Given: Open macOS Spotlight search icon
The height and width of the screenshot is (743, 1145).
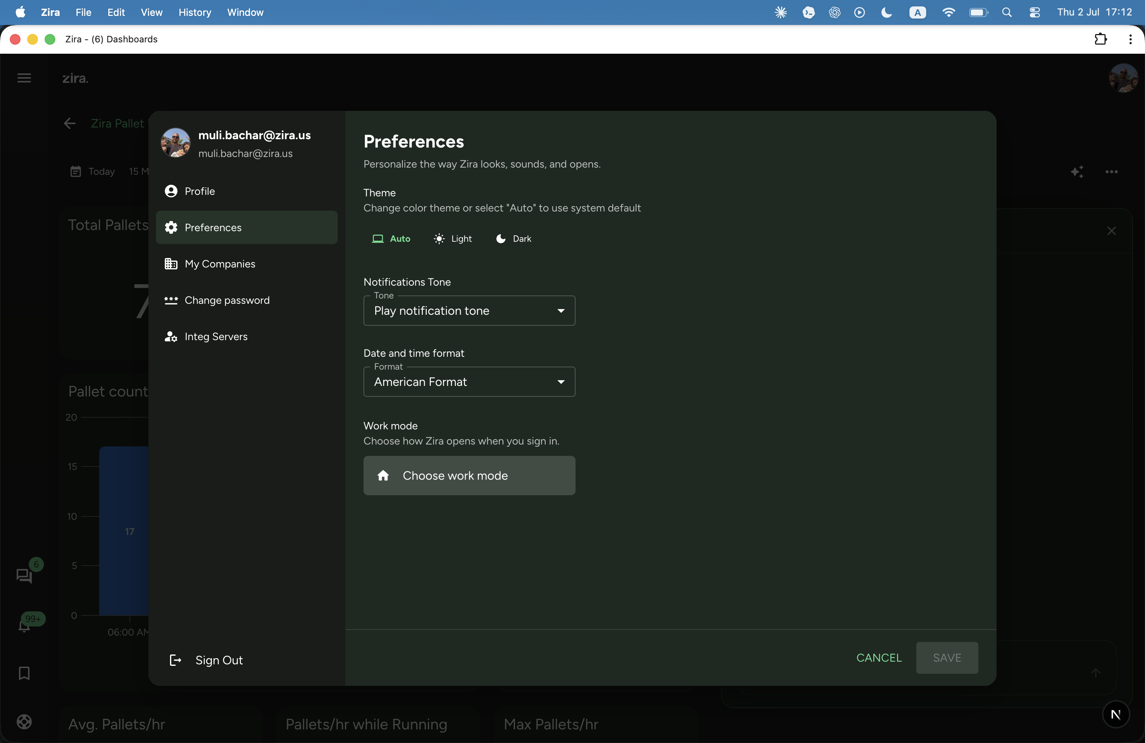Looking at the screenshot, I should pyautogui.click(x=1006, y=12).
